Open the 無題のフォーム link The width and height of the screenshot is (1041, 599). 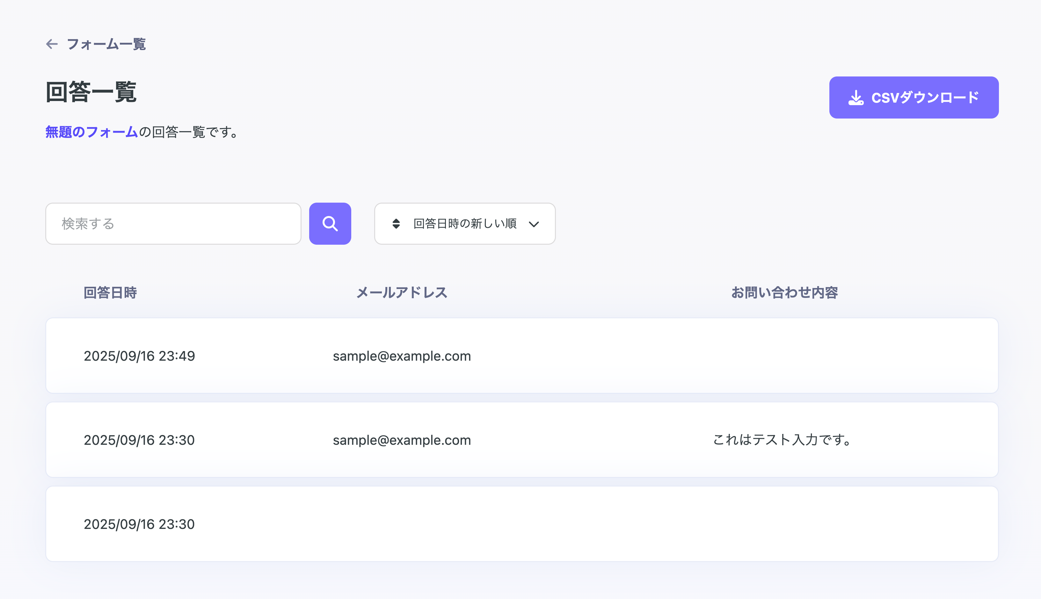pyautogui.click(x=91, y=132)
